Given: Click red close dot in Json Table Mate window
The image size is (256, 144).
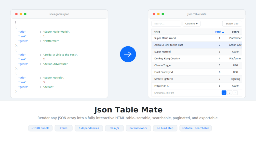Looking at the screenshot, I should pyautogui.click(x=154, y=14).
